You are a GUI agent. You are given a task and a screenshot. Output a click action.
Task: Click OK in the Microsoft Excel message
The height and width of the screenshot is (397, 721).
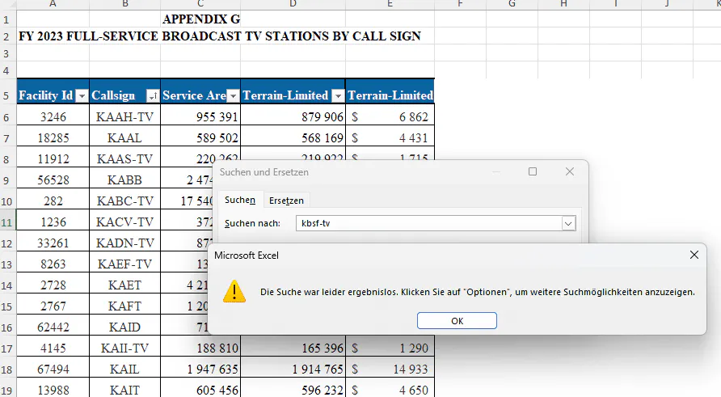pos(457,321)
